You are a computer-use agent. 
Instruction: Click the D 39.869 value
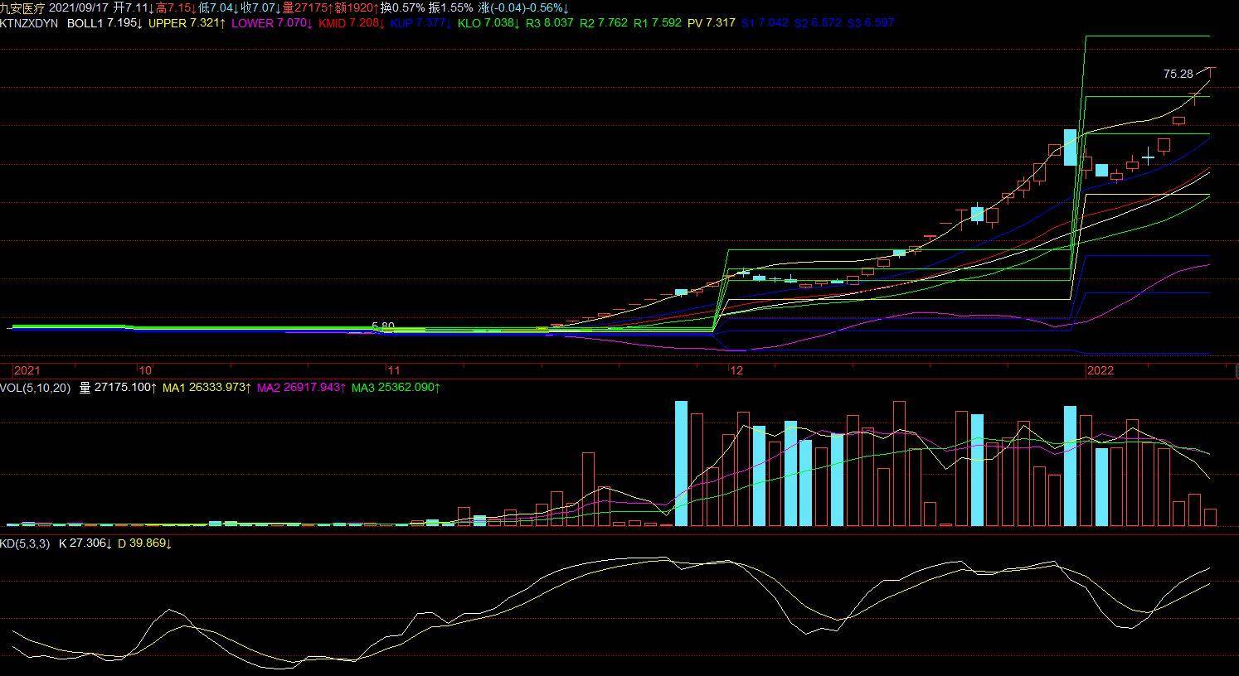coord(144,543)
